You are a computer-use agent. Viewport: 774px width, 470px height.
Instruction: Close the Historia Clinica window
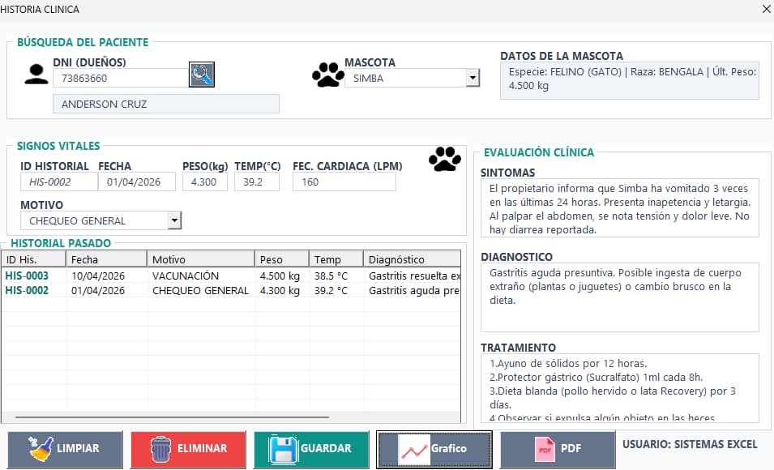766,9
